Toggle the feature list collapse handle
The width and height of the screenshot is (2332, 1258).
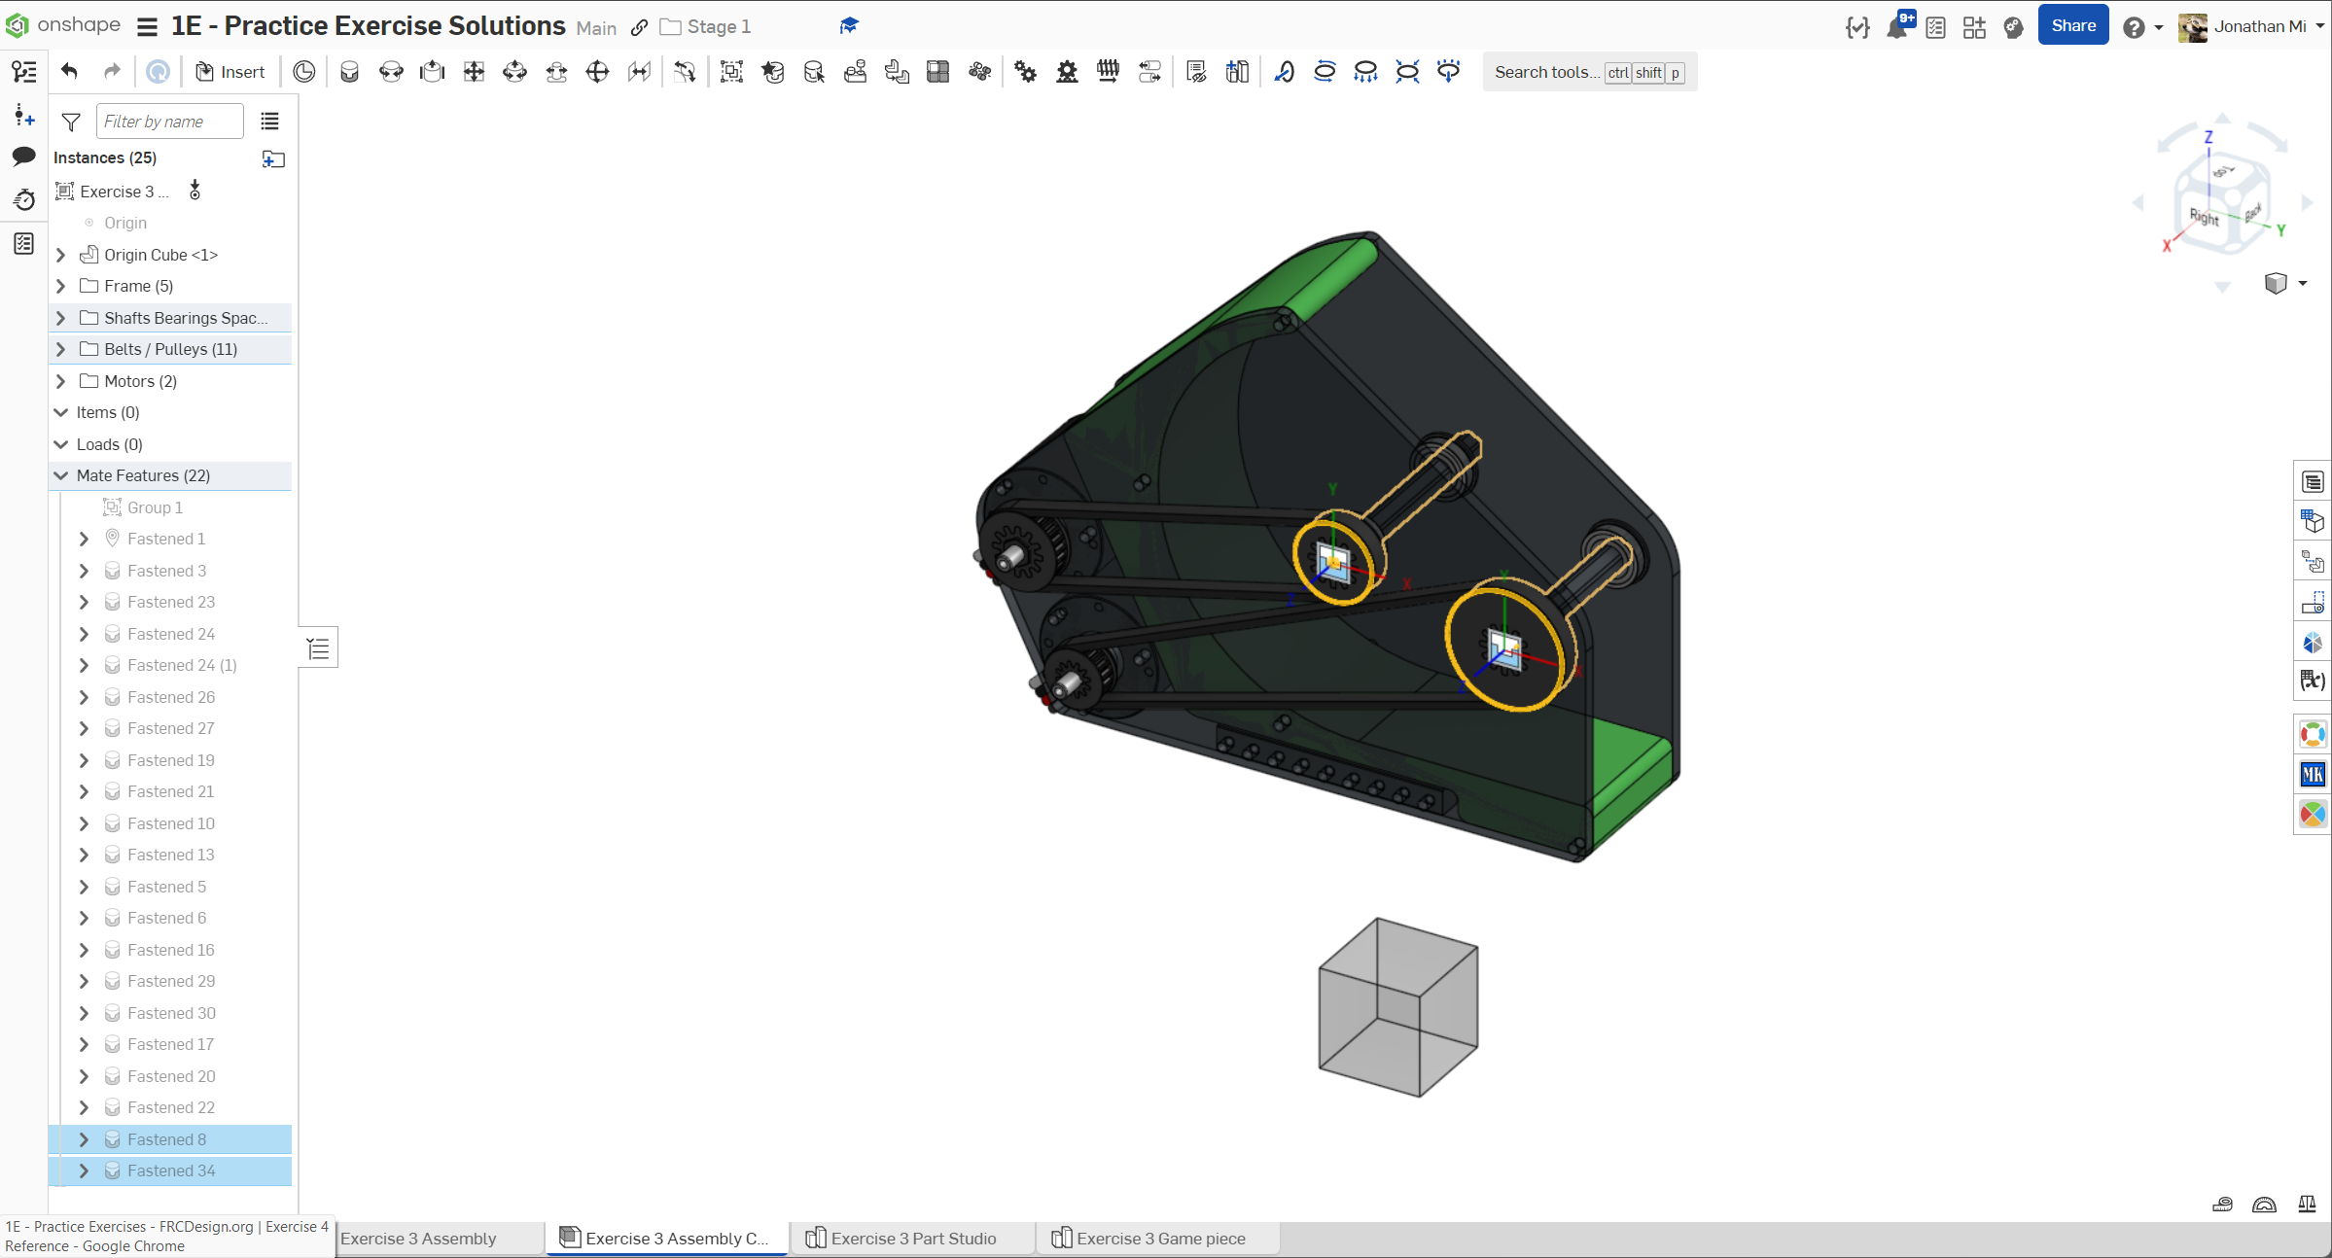[318, 648]
